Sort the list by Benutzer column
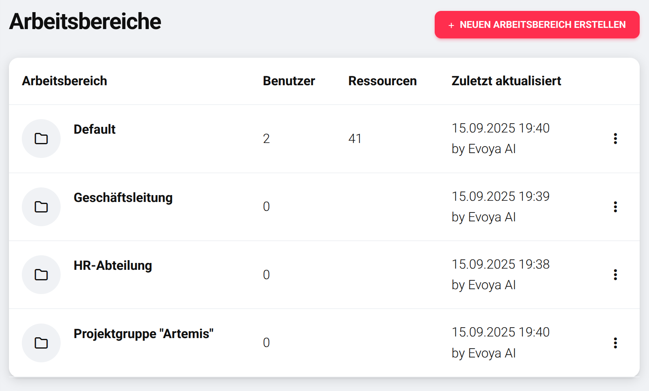Screen dimensions: 649x391 click(289, 81)
